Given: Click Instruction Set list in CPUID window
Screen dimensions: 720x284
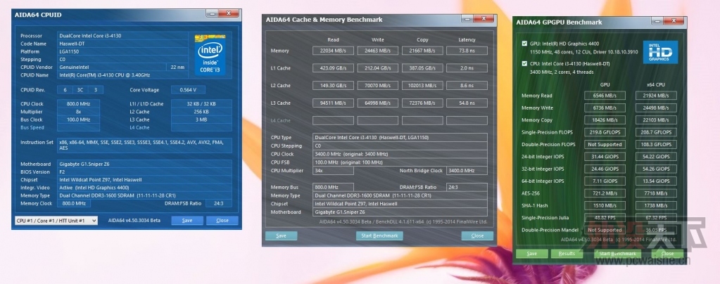Looking at the screenshot, I should tap(144, 146).
